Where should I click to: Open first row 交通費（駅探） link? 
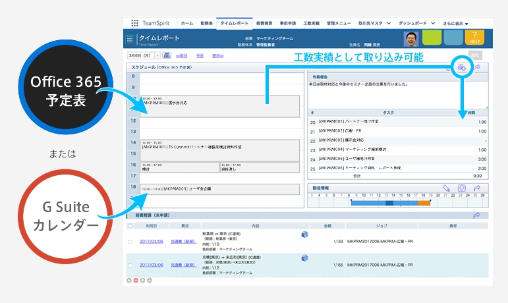coord(184,242)
